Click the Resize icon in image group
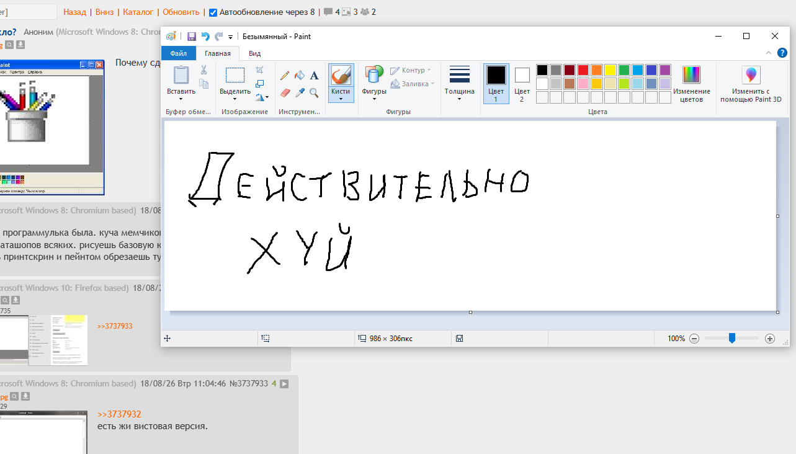 (x=260, y=83)
